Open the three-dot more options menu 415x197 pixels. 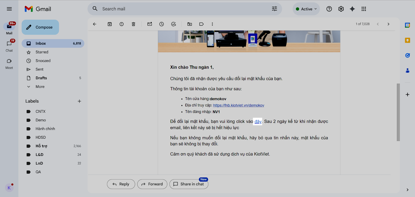[212, 24]
